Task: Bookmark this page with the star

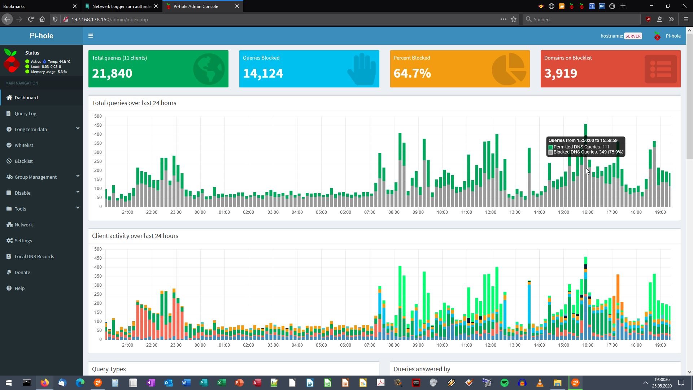Action: (514, 19)
